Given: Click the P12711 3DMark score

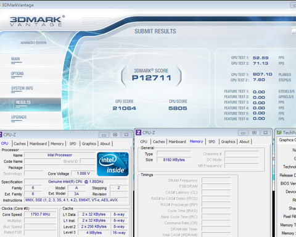Looking at the screenshot, I should click(x=152, y=78).
